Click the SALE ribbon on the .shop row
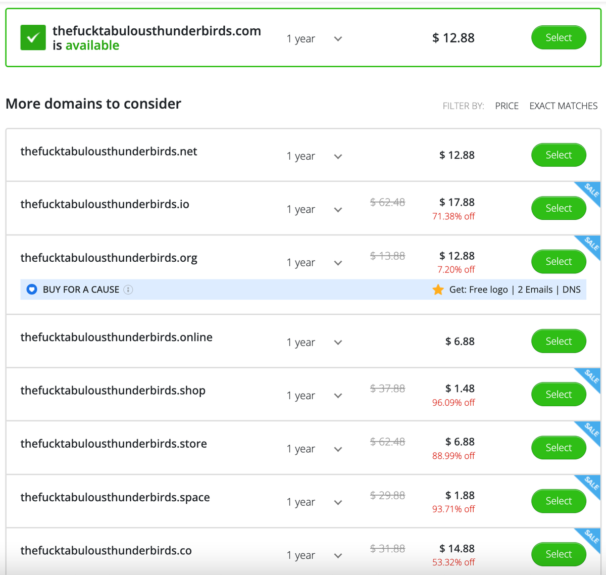Viewport: 606px width, 575px height. point(590,377)
